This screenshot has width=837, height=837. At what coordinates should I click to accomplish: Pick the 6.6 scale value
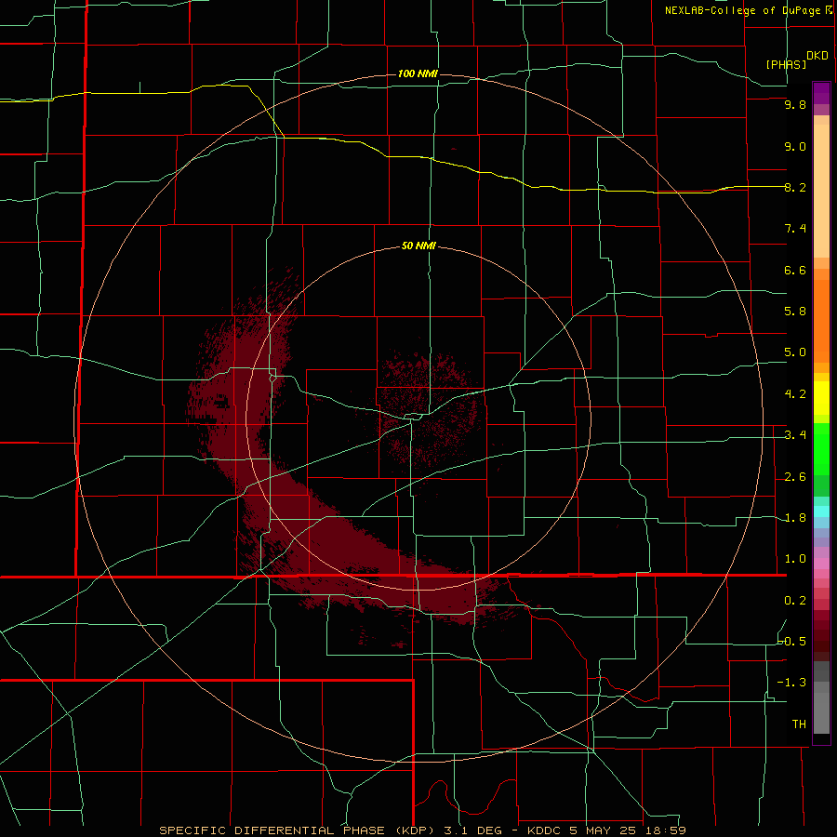coord(795,270)
